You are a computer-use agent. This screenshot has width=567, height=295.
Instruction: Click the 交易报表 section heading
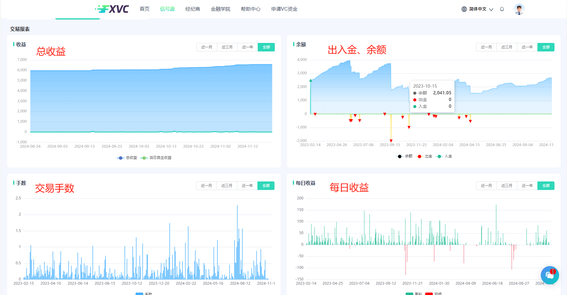20,29
